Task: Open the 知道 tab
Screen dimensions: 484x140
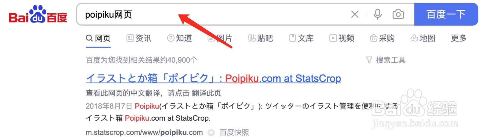Action: (x=179, y=38)
